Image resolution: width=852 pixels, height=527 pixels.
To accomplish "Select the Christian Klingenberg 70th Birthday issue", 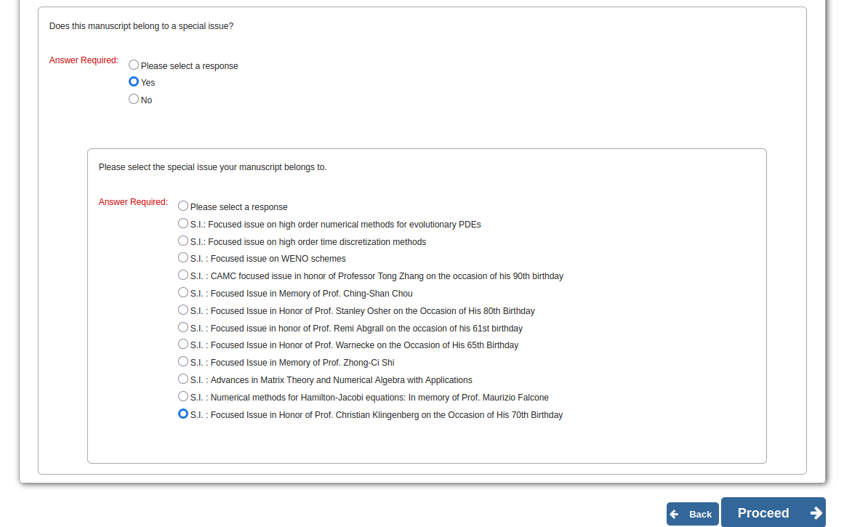I will (x=183, y=414).
